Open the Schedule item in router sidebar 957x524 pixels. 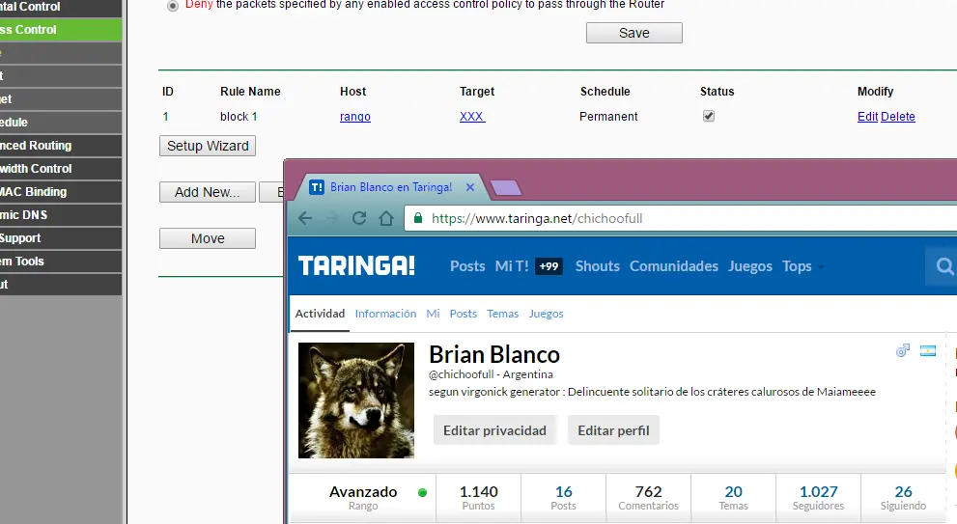(x=61, y=123)
